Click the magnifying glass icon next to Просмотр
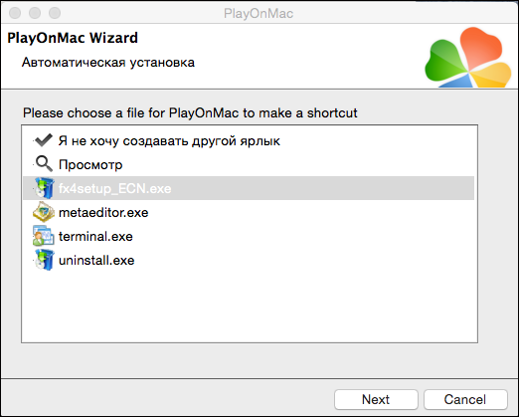 [44, 164]
